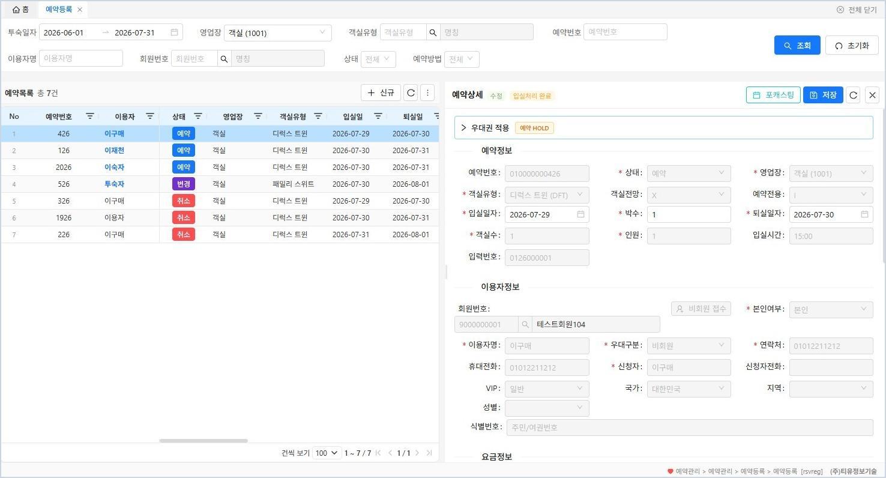Open the 예약방법 전체 filter dropdown

pos(462,59)
